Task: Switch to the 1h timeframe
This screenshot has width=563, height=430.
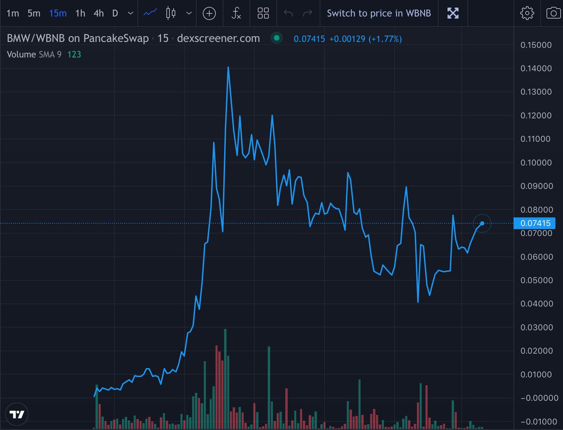Action: (x=80, y=13)
